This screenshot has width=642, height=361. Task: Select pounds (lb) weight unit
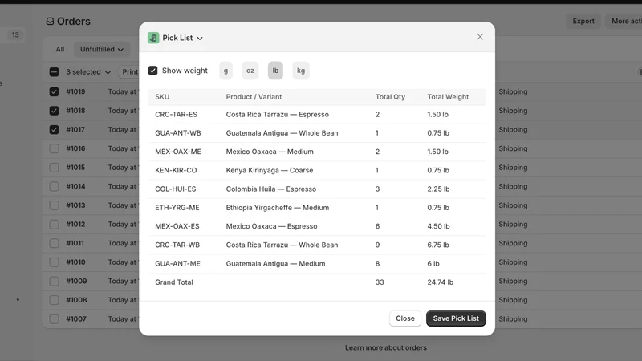275,71
